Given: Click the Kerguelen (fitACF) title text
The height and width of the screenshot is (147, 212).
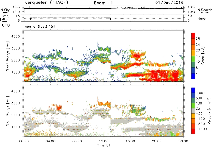Looking at the screenshot, I should point(46,2).
